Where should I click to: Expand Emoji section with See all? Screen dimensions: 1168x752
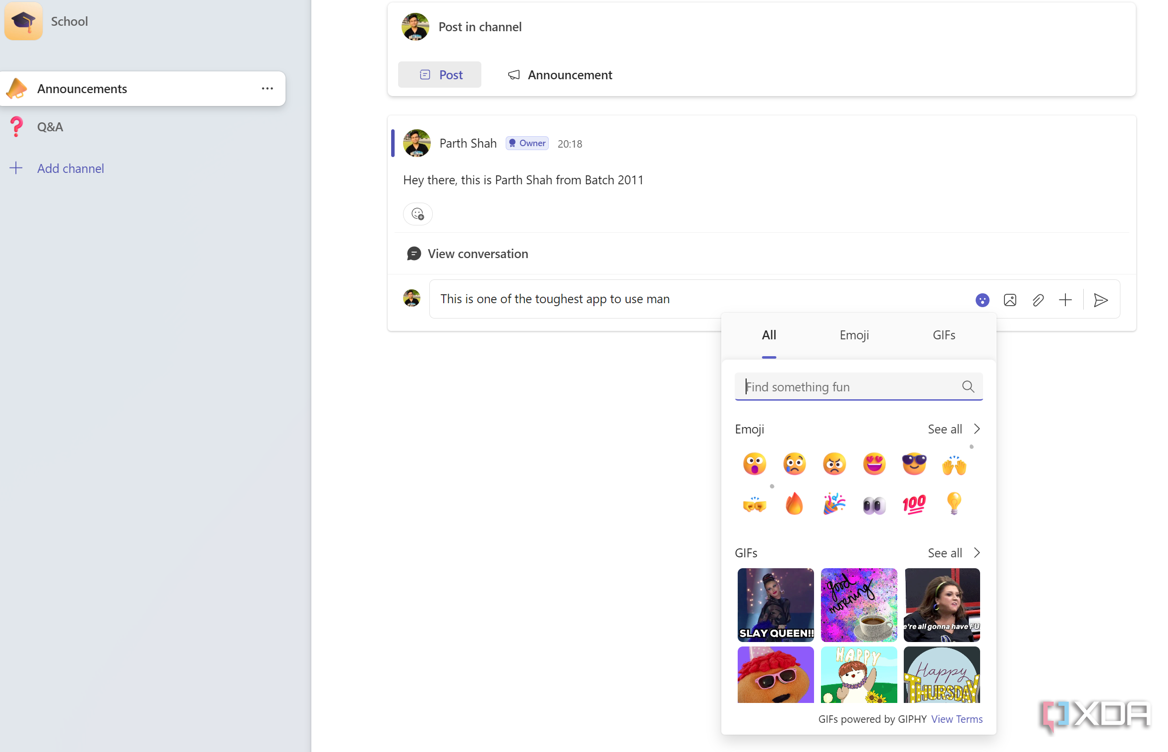pos(954,429)
